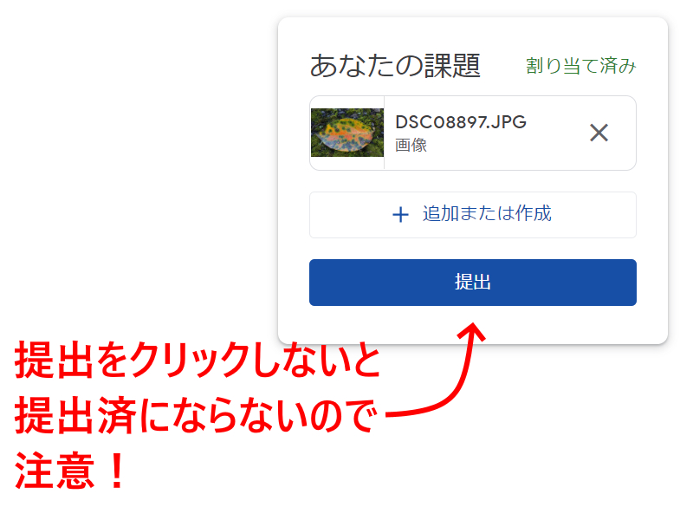Click the あなたの課題 heading
Viewport: 693px width, 520px height.
[395, 66]
